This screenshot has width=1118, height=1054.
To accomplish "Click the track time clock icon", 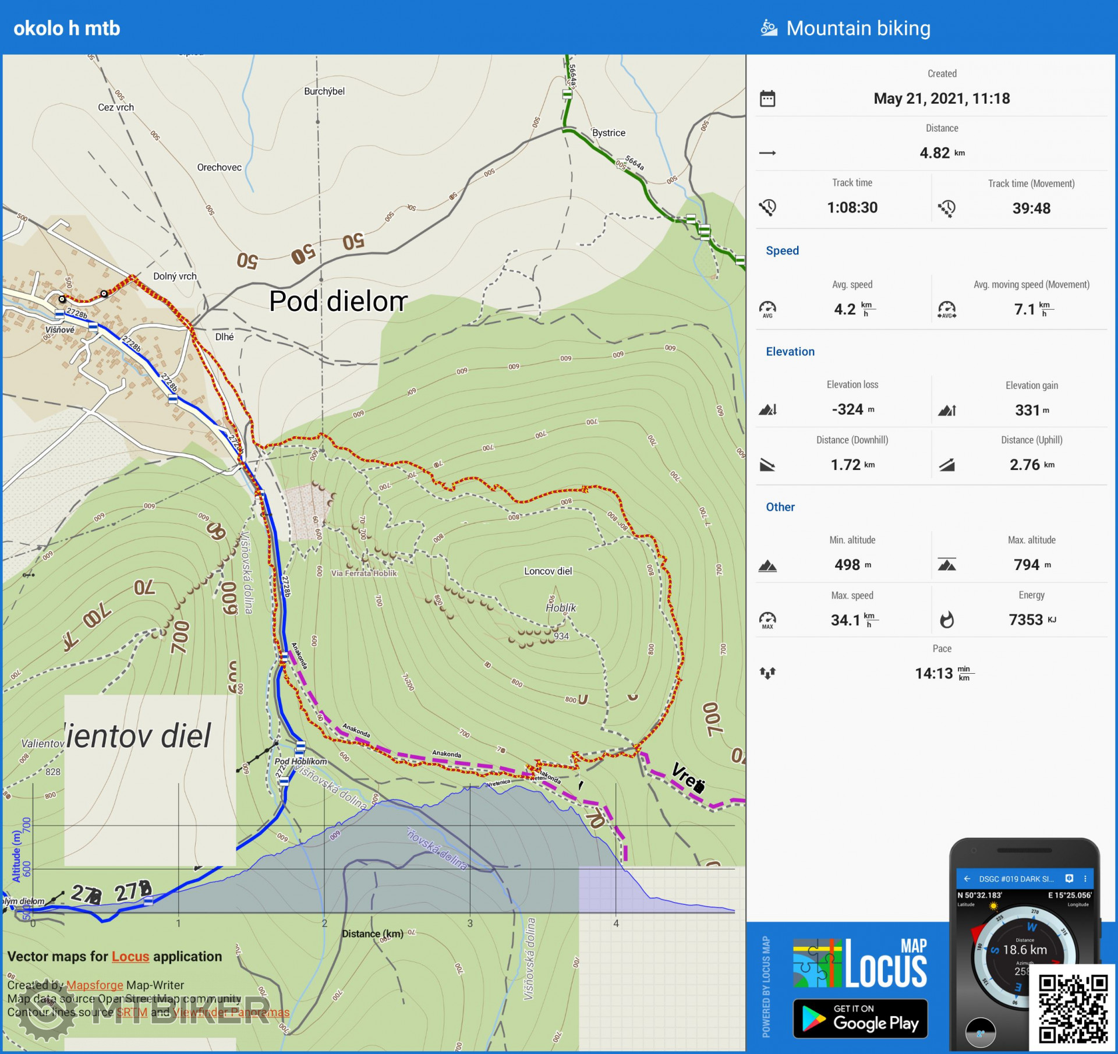I will coord(767,207).
